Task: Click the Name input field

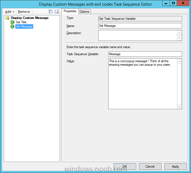Action: (140, 26)
